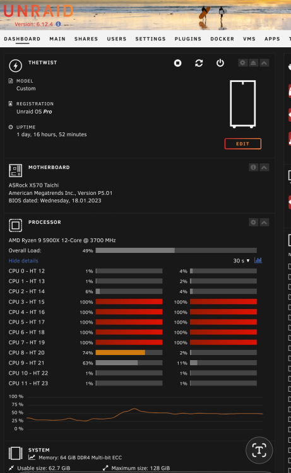291x473 pixels.
Task: Open the SETTINGS tab
Action: [150, 39]
